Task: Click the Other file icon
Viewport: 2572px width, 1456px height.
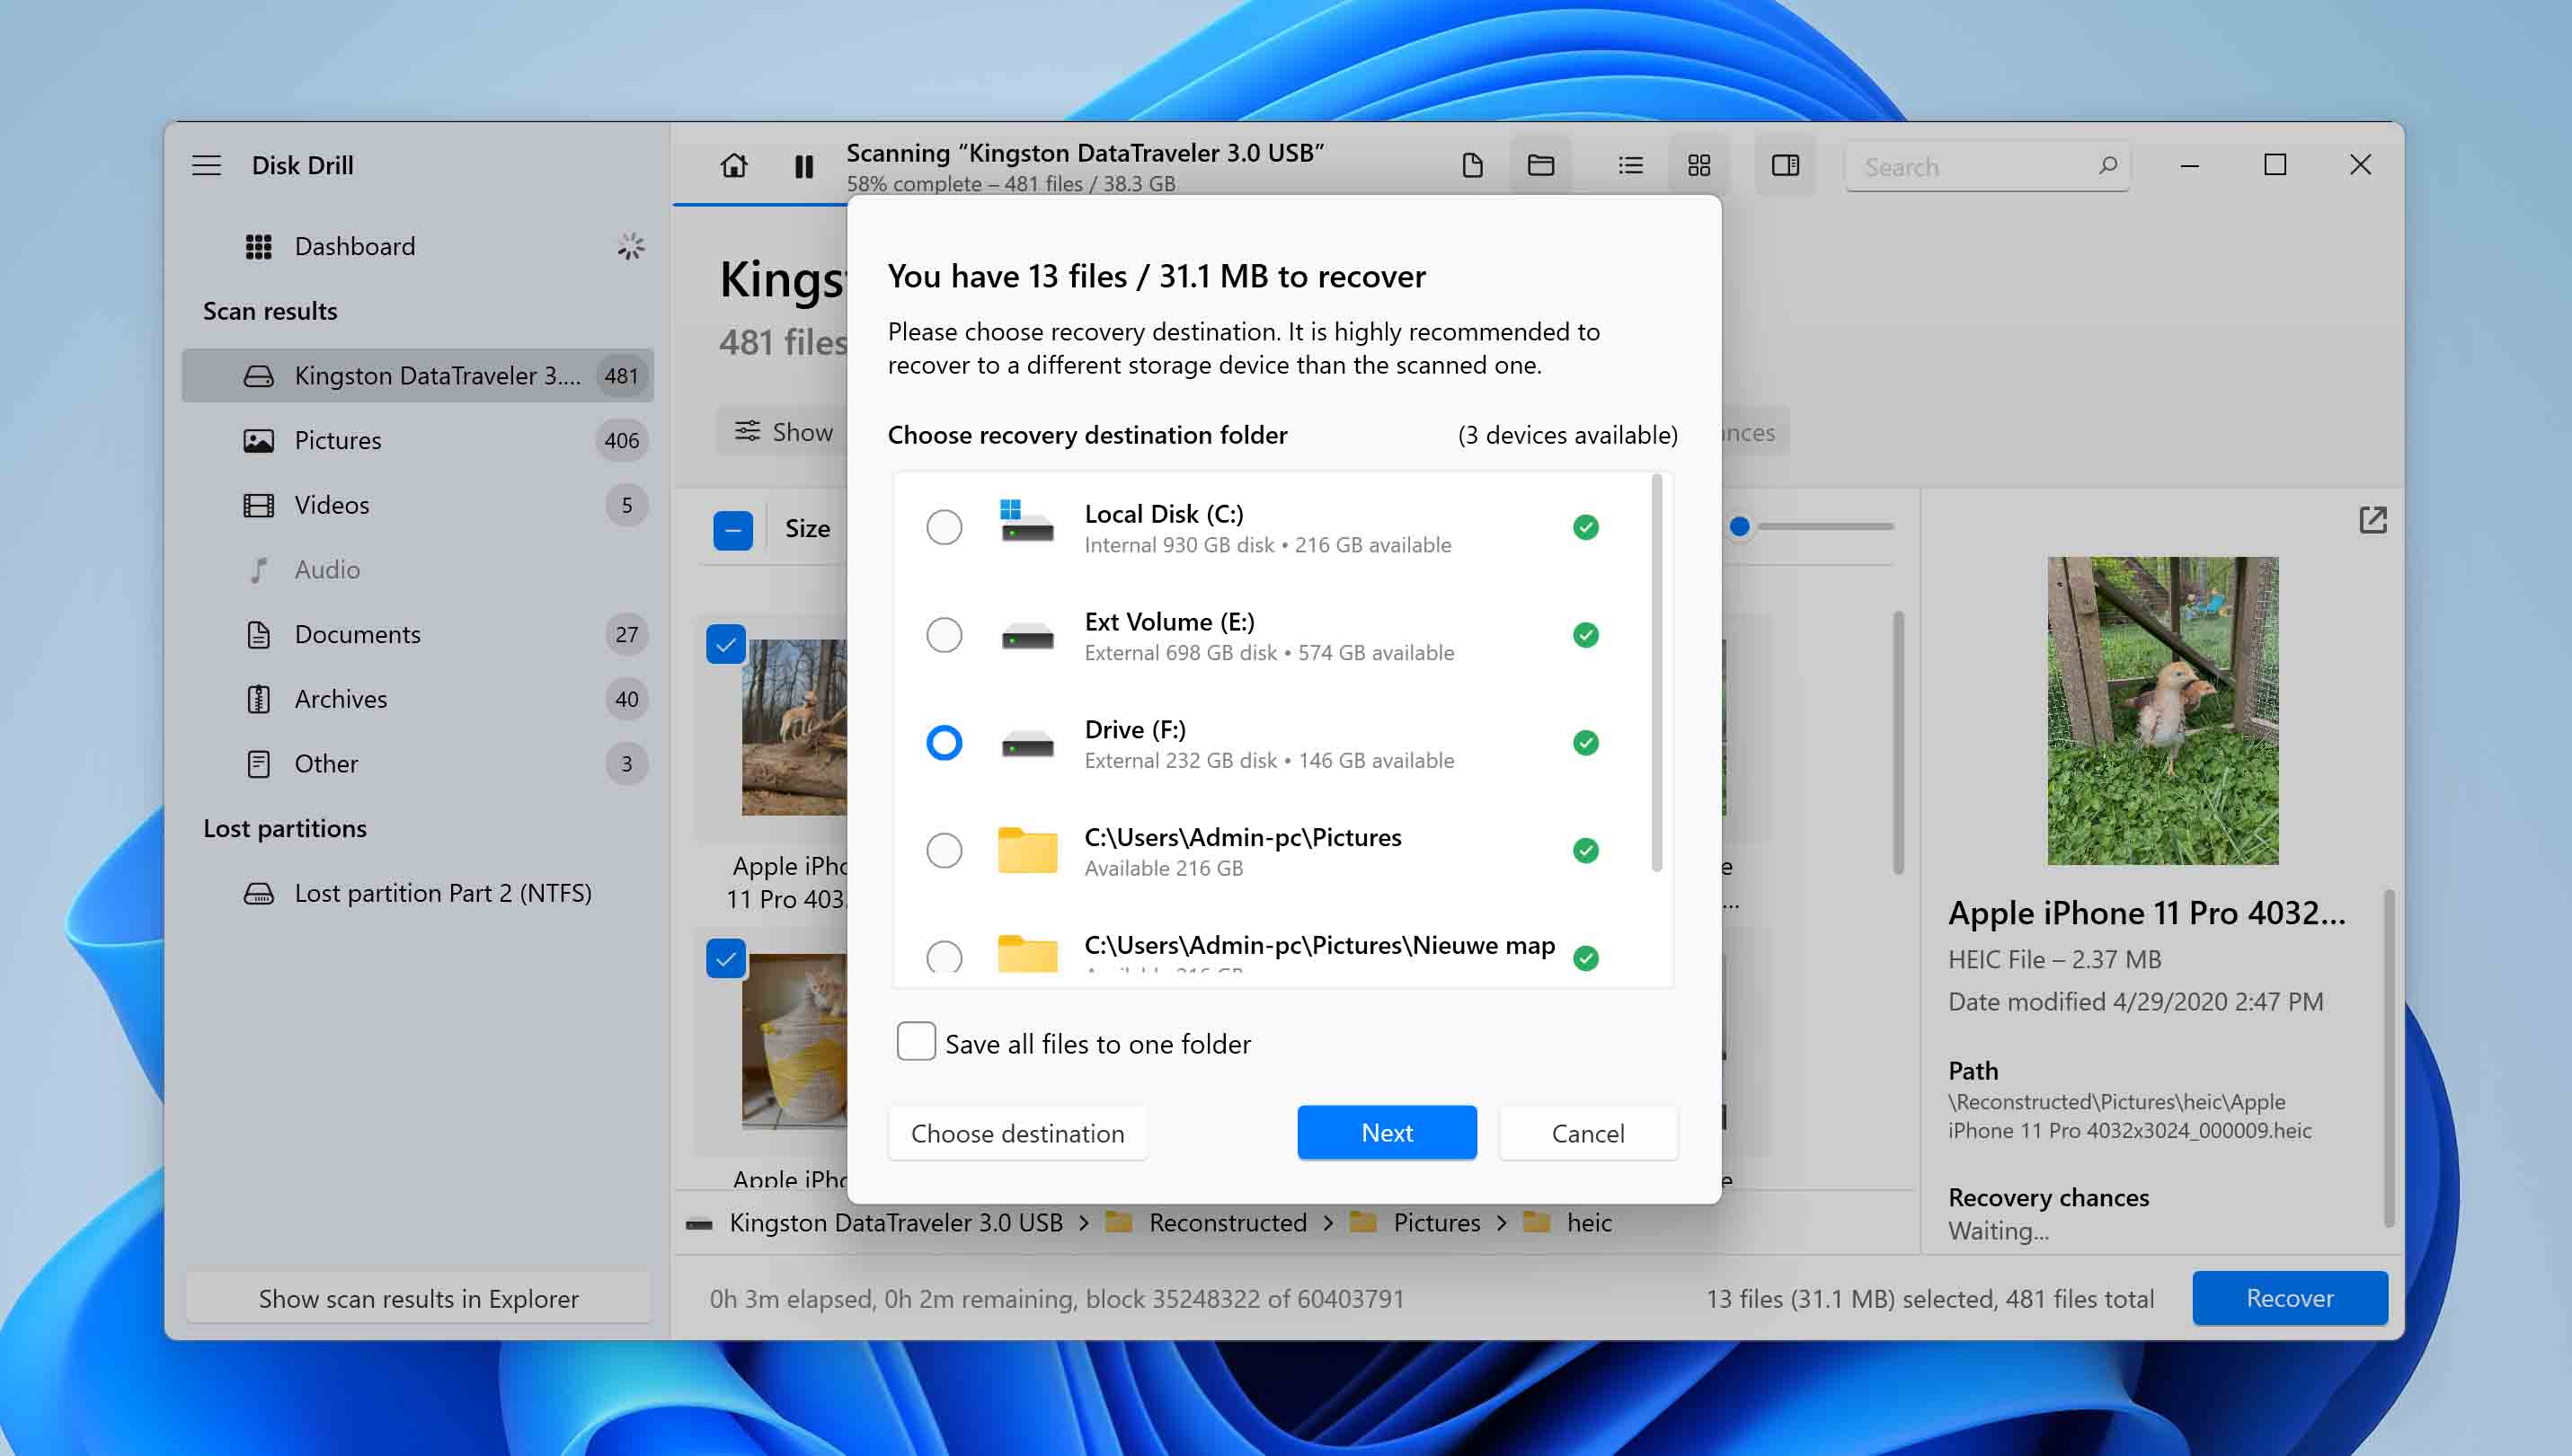Action: [258, 763]
